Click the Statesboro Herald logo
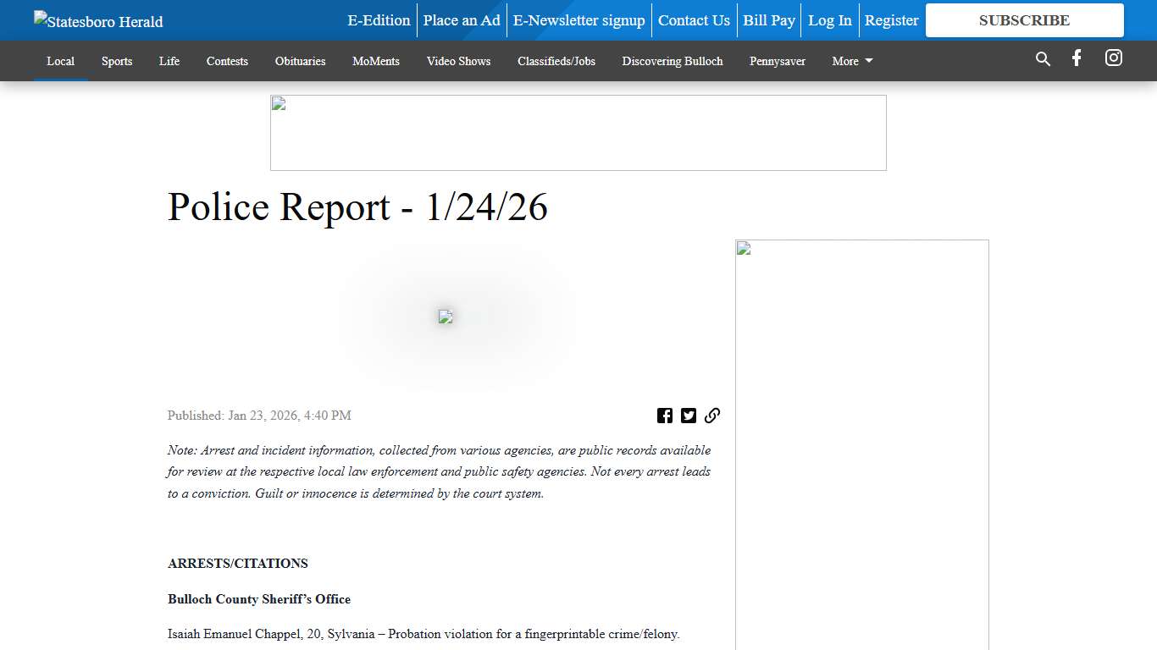 point(97,20)
